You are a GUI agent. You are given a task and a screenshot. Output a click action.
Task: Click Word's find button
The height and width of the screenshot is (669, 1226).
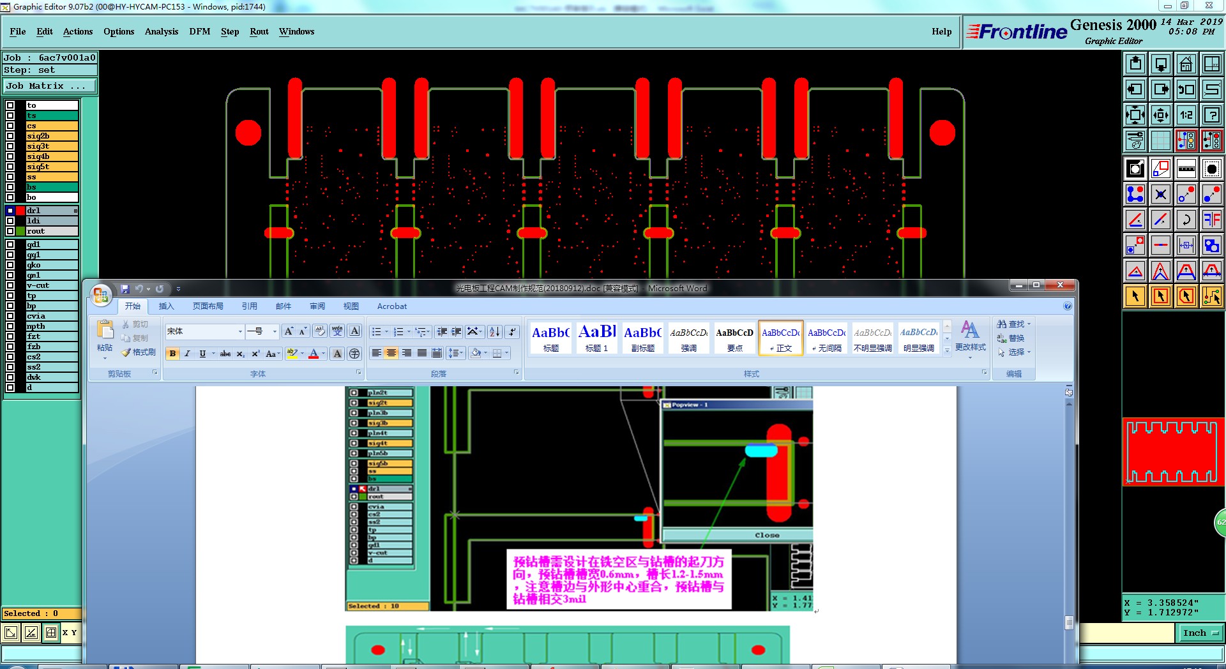(x=1014, y=324)
